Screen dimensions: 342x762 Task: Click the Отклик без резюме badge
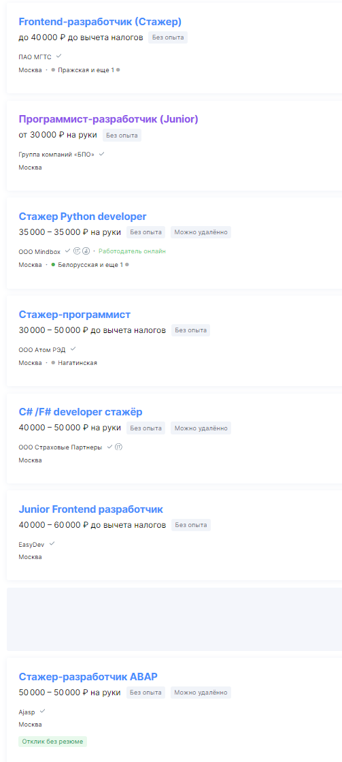tap(53, 741)
